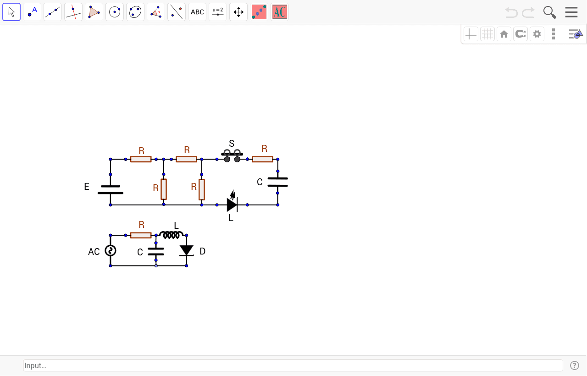Select the Ellipse conic tool

click(135, 12)
